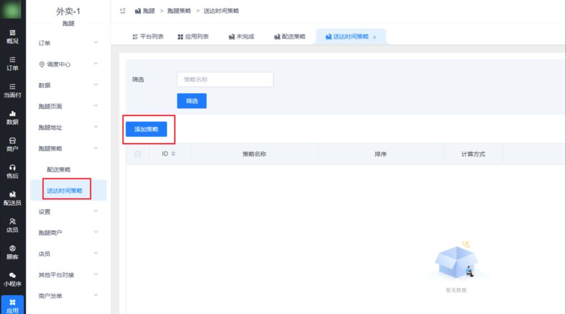Collapse the 跑腿策略 menu group
This screenshot has height=314, width=566.
[x=68, y=148]
